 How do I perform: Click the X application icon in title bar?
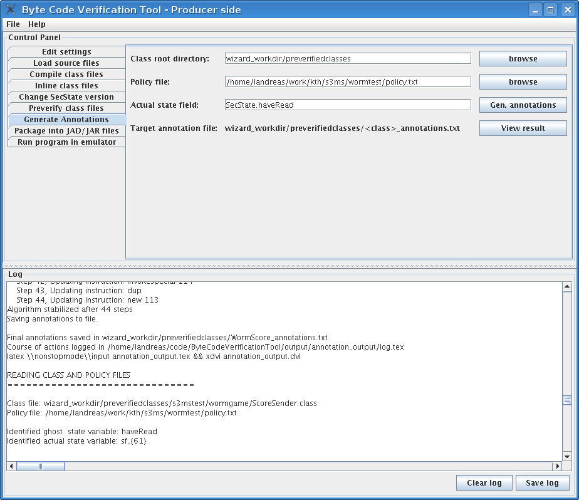pyautogui.click(x=11, y=9)
